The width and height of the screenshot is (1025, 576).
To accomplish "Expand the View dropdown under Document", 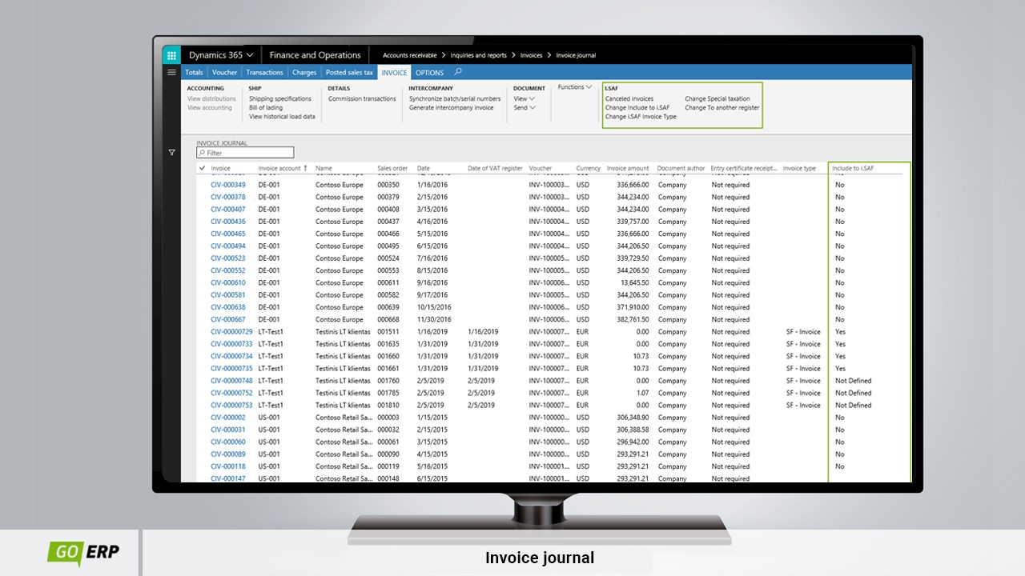I will (x=524, y=98).
